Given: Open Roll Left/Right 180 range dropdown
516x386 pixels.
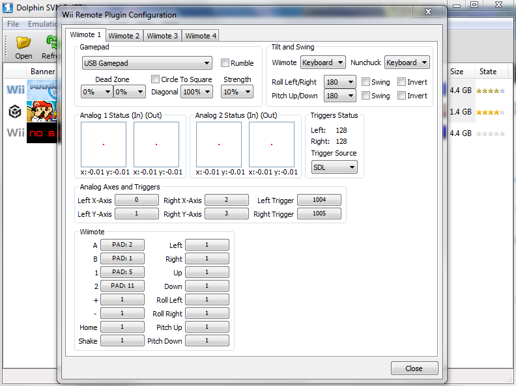Looking at the screenshot, I should pyautogui.click(x=340, y=82).
